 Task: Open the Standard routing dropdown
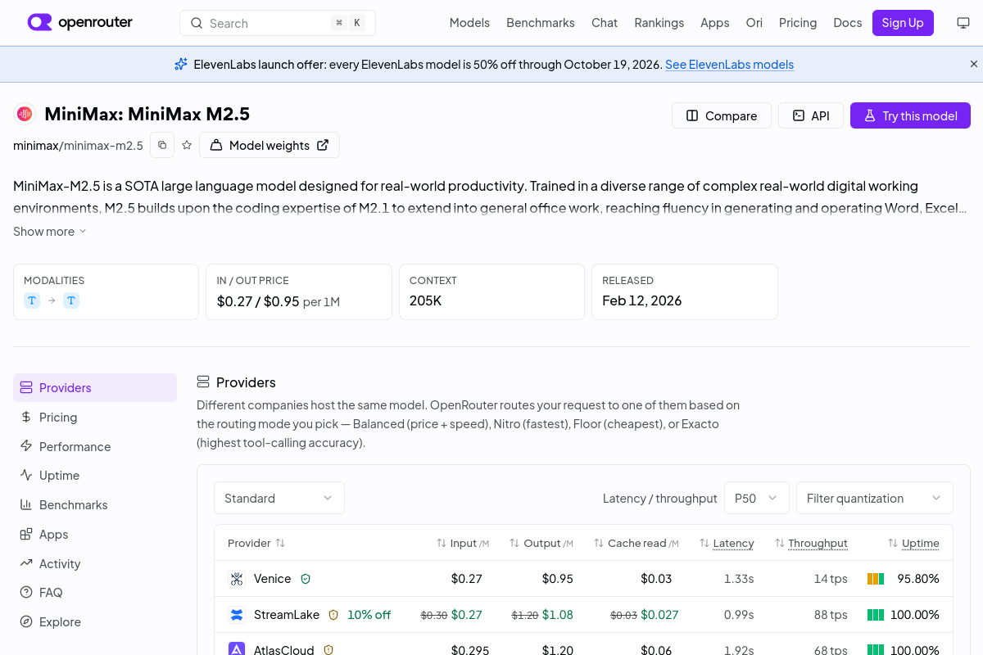point(279,498)
